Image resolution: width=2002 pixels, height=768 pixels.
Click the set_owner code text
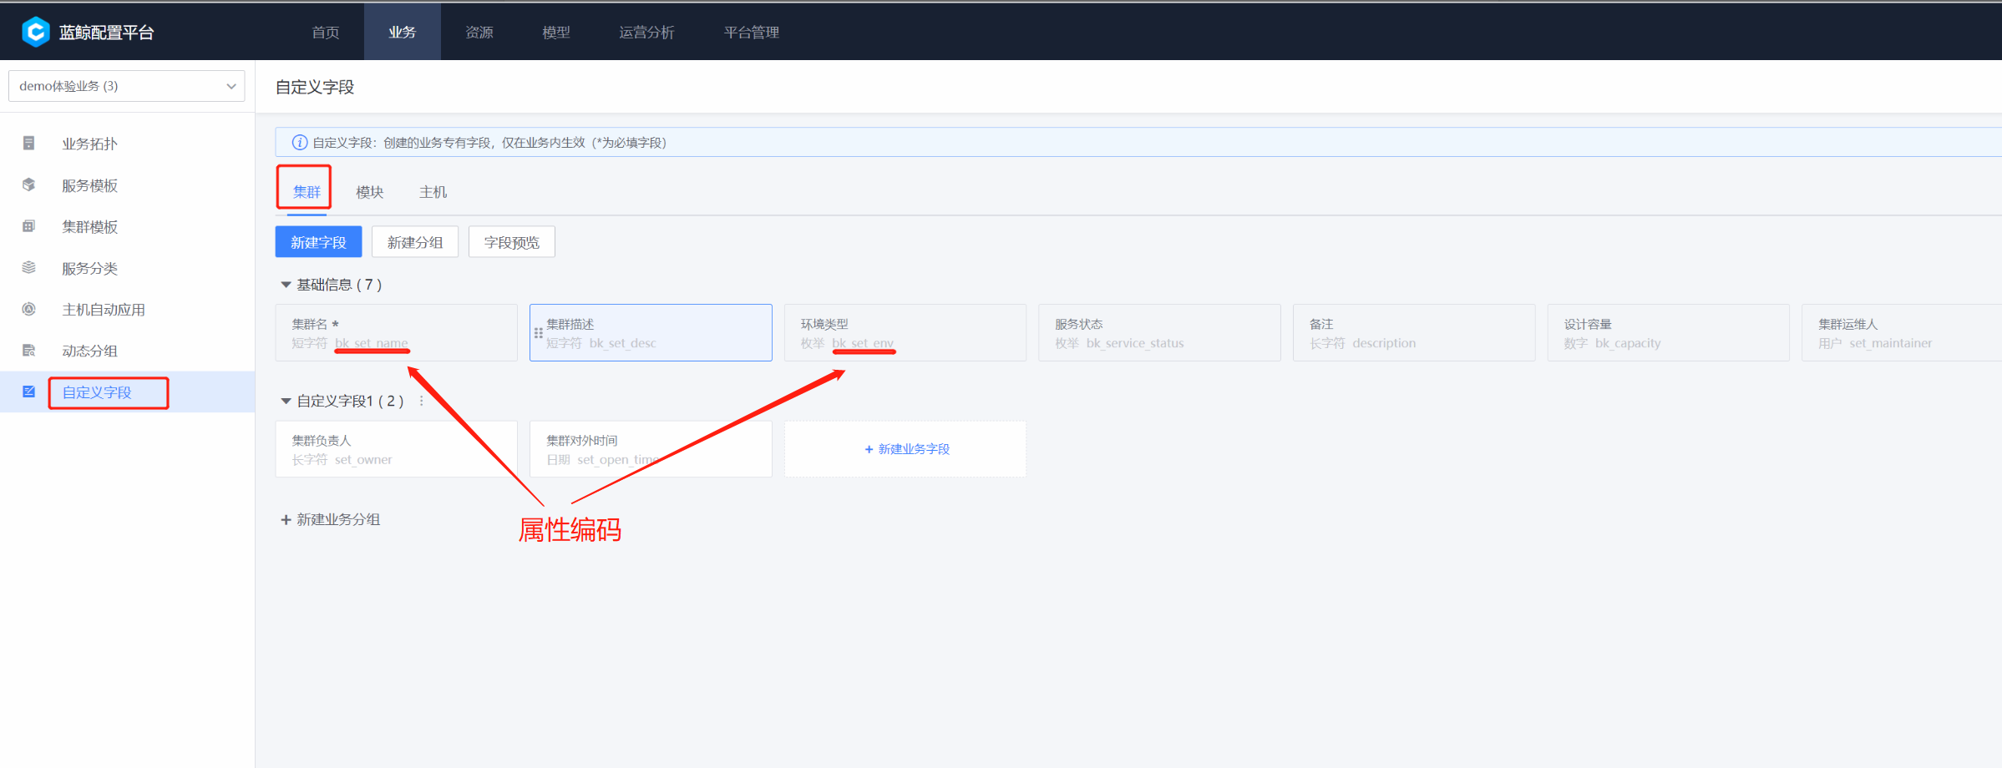click(363, 459)
